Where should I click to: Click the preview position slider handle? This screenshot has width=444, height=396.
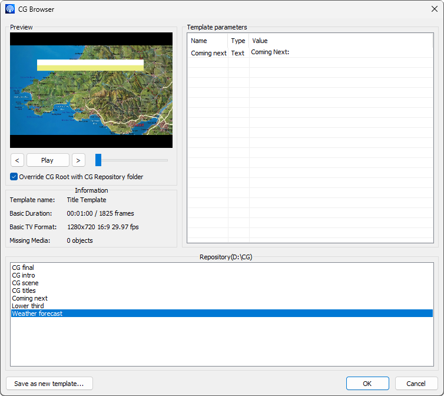pyautogui.click(x=98, y=160)
